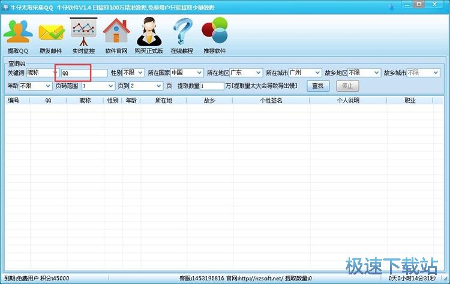Open 实时监控 real-time monitoring
Image resolution: width=450 pixels, height=284 pixels.
[83, 35]
